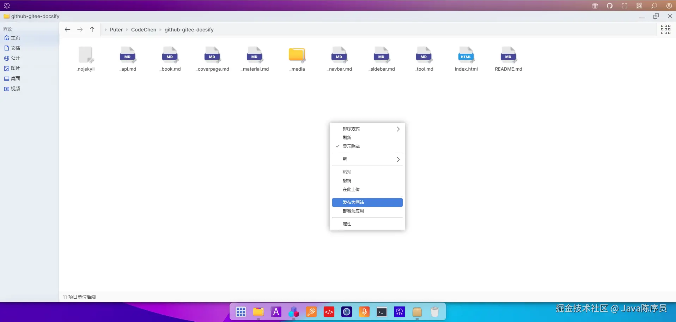The height and width of the screenshot is (322, 676).
Task: Open the app launcher grid in dock
Action: [x=241, y=312]
